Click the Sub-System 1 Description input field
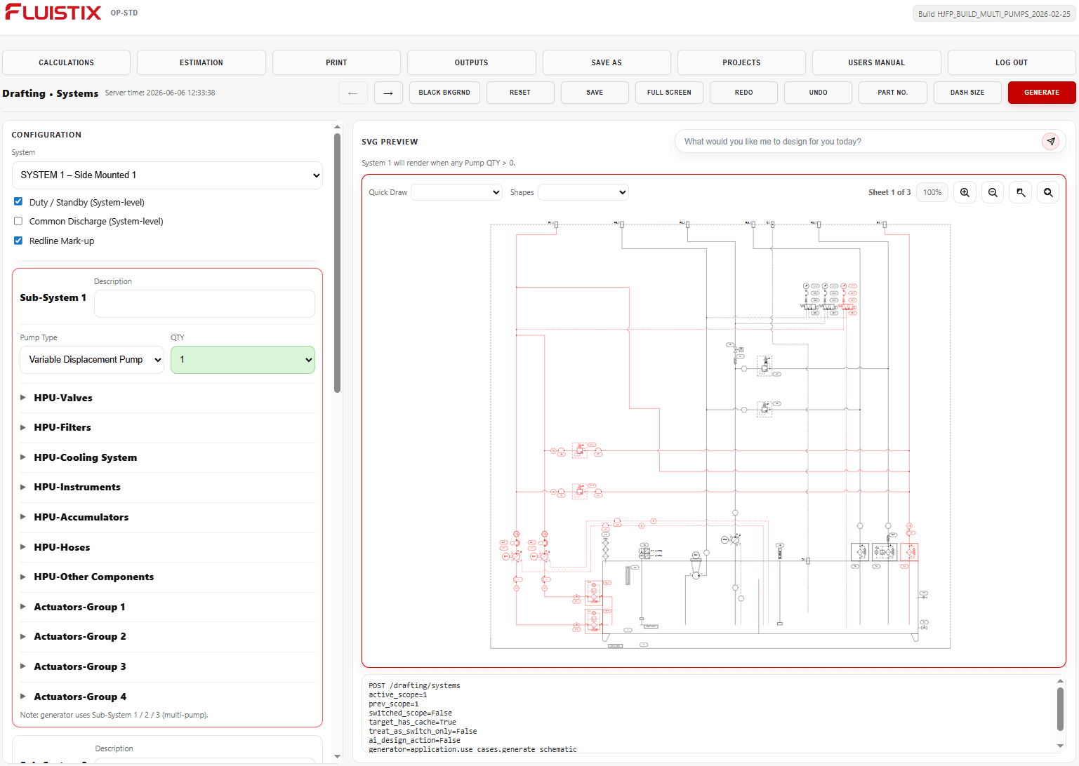1079x766 pixels. [x=204, y=304]
